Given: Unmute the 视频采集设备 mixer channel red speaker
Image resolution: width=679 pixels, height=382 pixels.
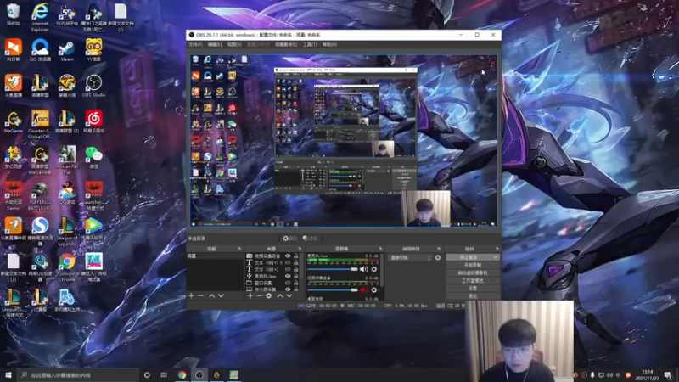Looking at the screenshot, I should click(x=363, y=289).
